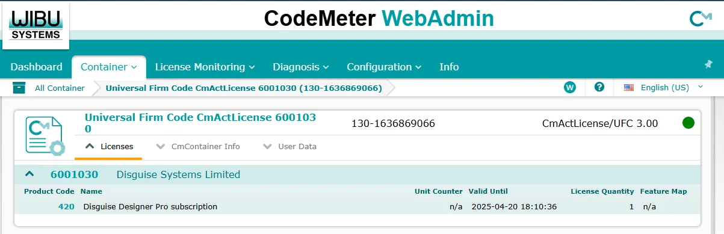The height and width of the screenshot is (234, 724).
Task: Open the help question mark icon
Action: point(599,87)
